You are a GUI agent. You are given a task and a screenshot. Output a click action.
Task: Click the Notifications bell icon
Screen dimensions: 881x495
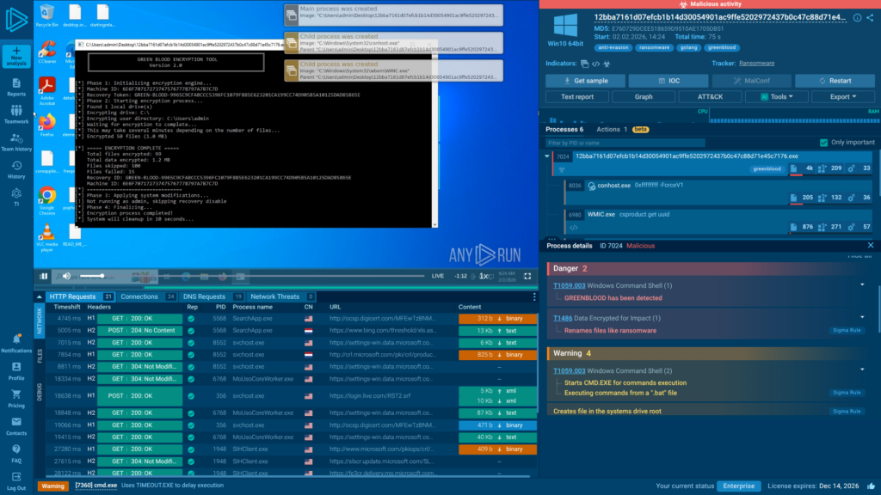16,340
